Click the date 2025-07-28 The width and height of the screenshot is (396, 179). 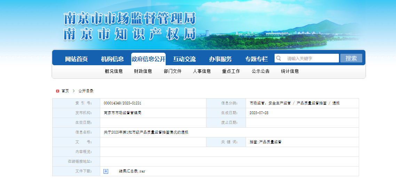259,113
